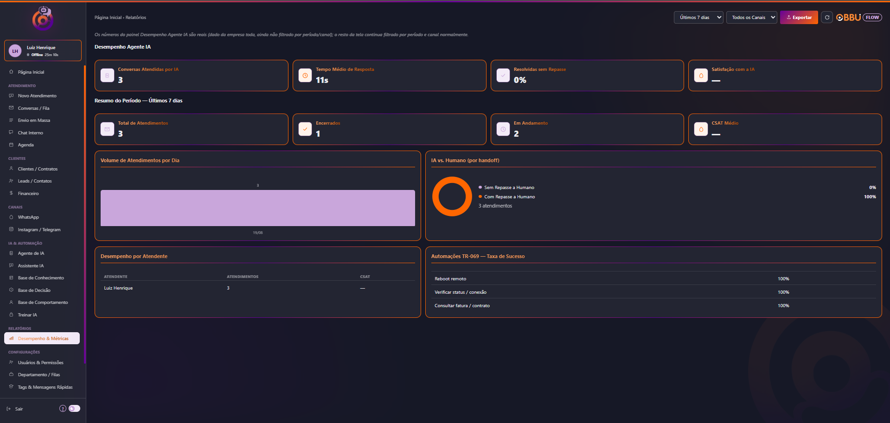Open Base de Decisão

point(42,290)
